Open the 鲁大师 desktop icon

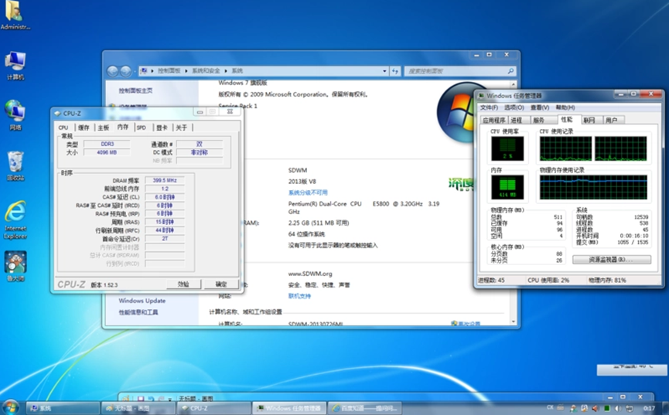click(x=15, y=267)
